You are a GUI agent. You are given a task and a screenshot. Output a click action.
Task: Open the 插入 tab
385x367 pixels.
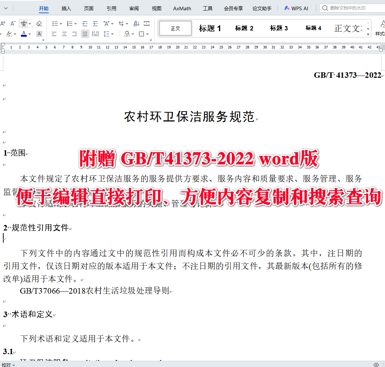tap(66, 8)
